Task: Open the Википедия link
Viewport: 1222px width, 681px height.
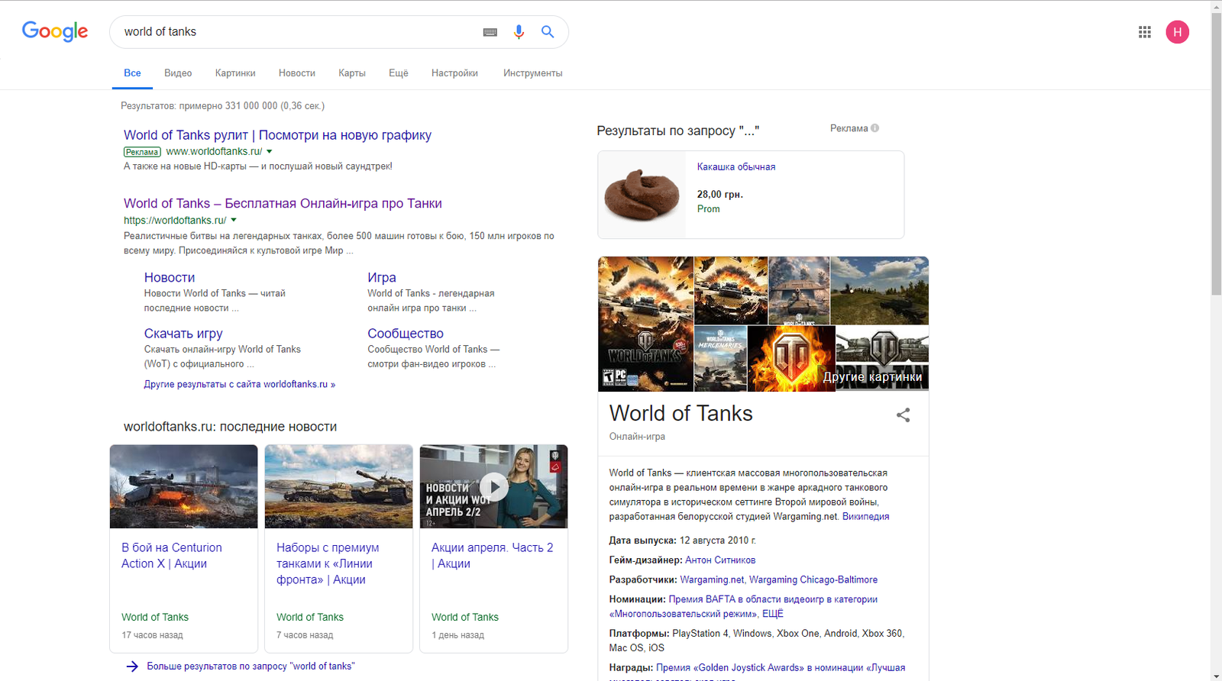Action: [x=865, y=517]
